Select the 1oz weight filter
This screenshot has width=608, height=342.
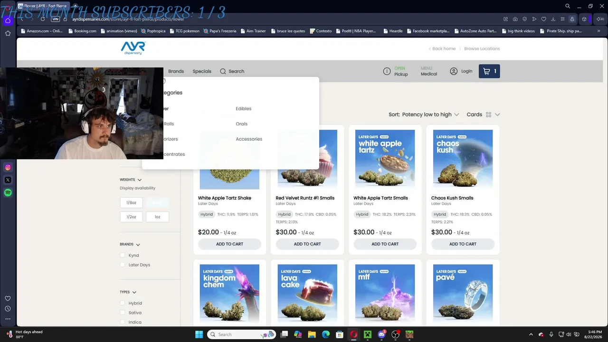tap(157, 217)
